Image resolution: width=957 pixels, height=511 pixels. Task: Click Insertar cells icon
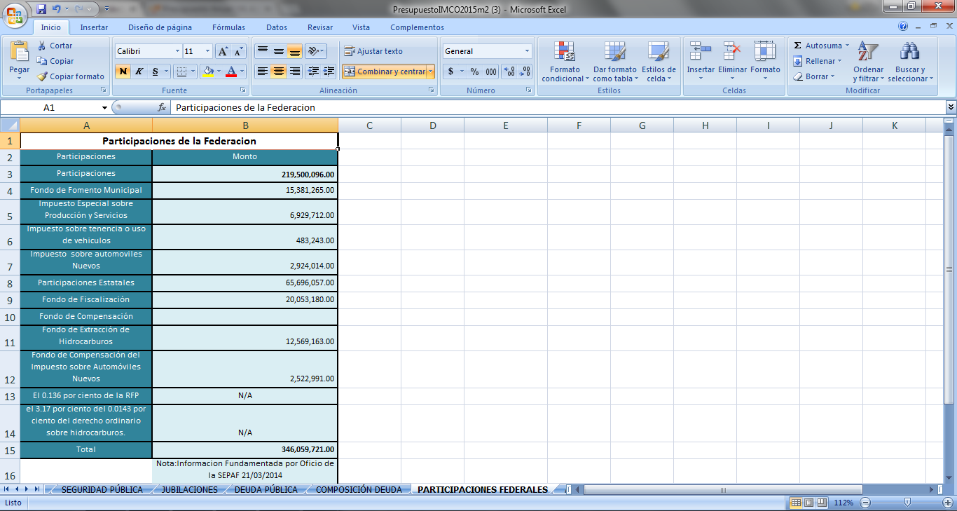point(701,52)
